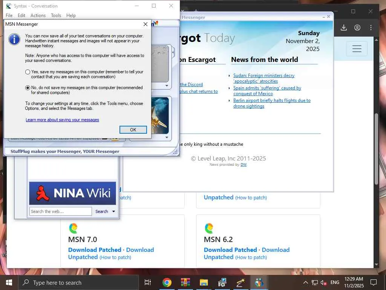
Task: Open File Explorer from the taskbar
Action: (x=204, y=282)
